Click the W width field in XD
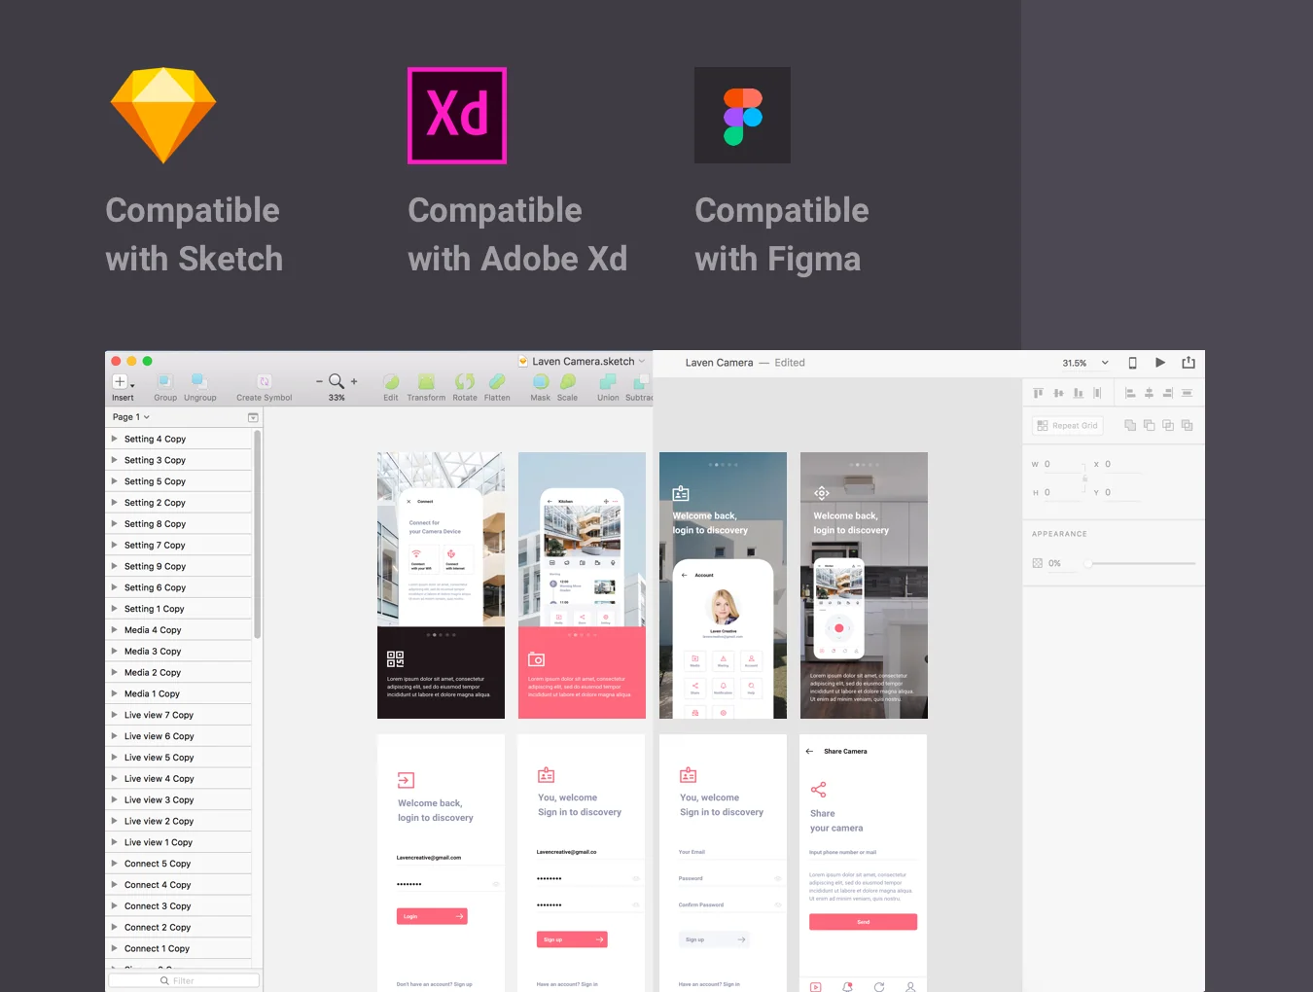The width and height of the screenshot is (1313, 992). 1062,465
